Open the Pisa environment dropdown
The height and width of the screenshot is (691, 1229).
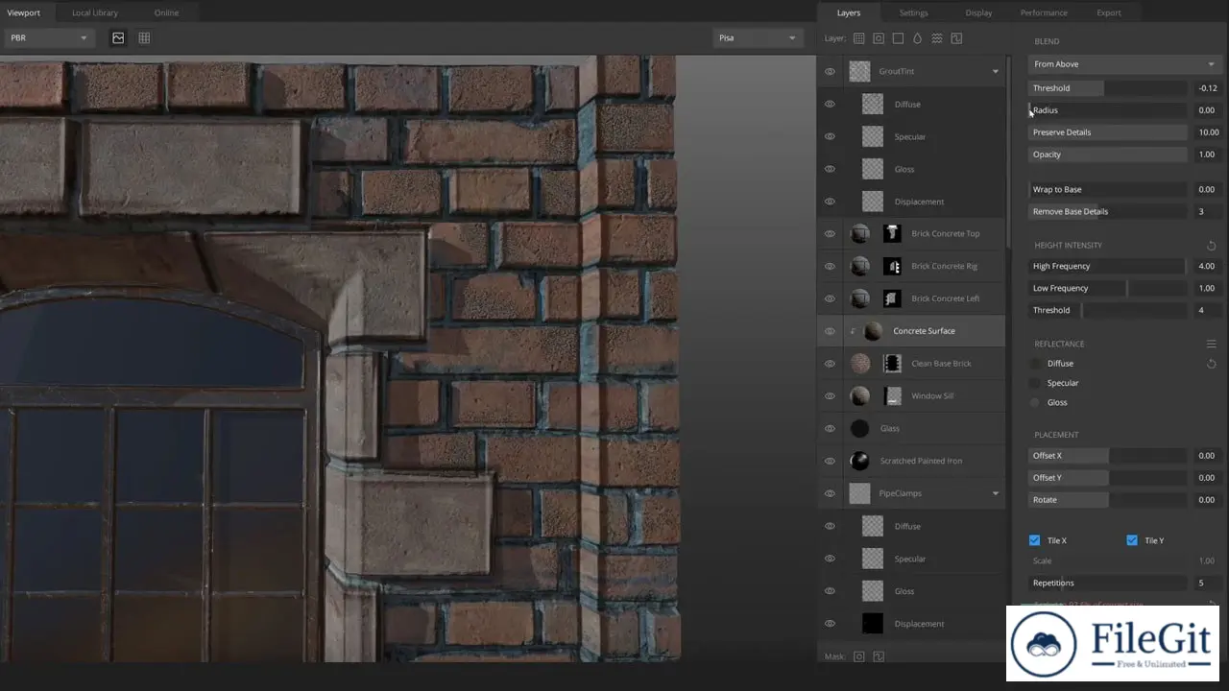click(758, 37)
